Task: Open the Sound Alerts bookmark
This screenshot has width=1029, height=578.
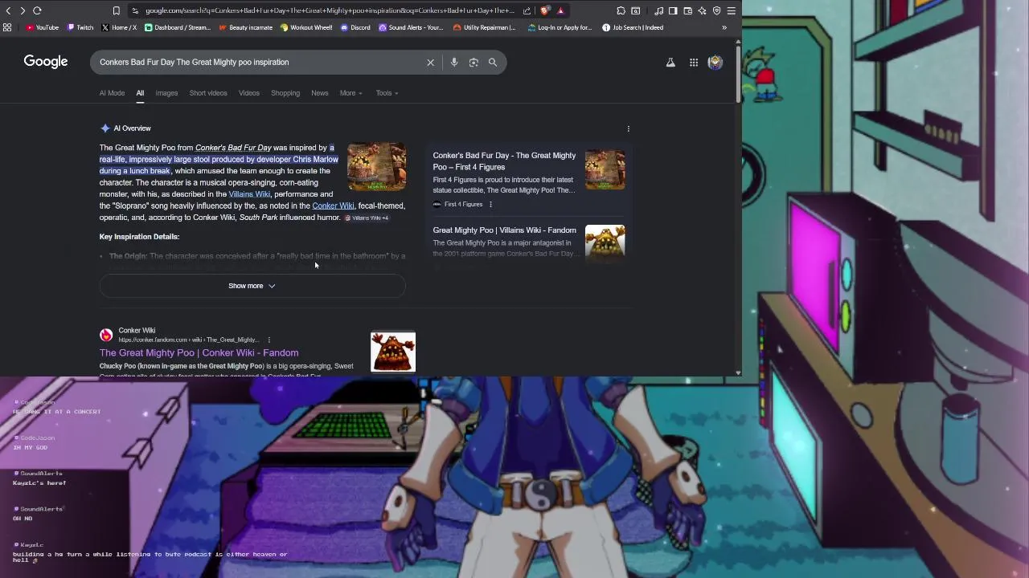Action: (411, 27)
